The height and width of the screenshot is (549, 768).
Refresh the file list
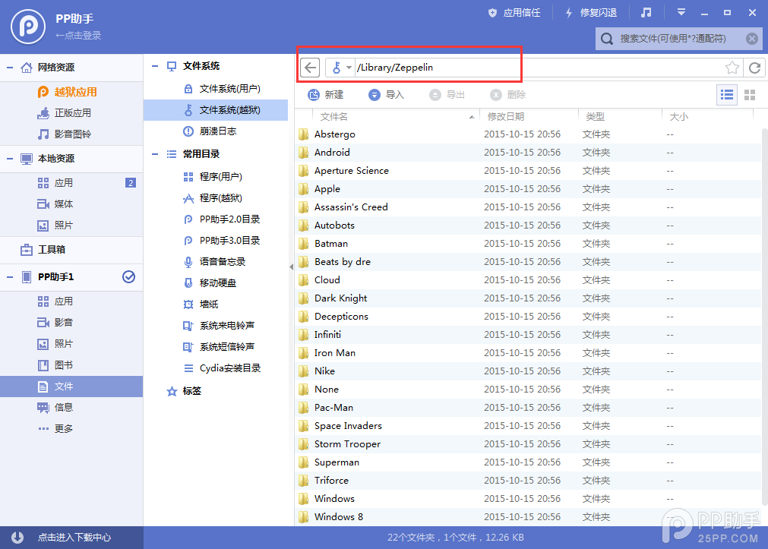754,68
